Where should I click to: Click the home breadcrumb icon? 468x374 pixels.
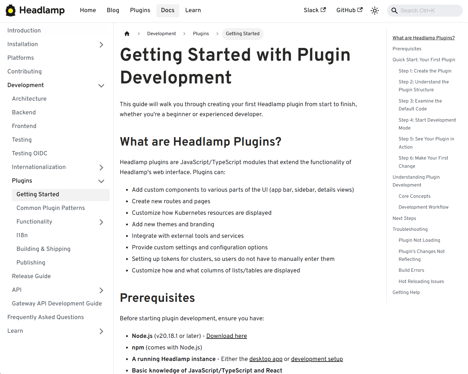127,34
